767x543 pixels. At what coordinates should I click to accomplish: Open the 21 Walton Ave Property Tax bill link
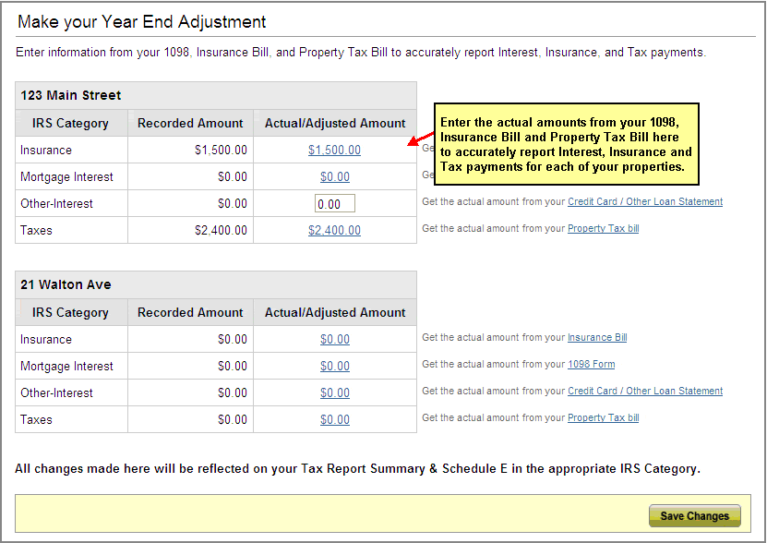603,417
